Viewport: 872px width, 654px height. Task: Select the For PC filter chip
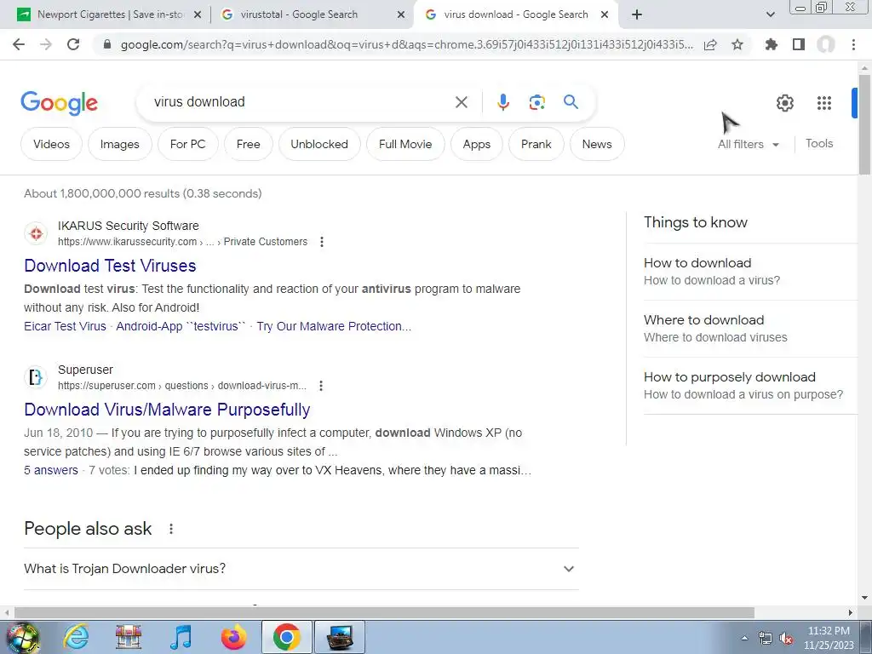pyautogui.click(x=188, y=144)
